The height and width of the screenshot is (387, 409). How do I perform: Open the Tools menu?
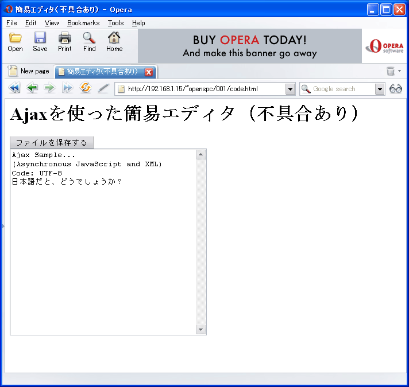[115, 23]
